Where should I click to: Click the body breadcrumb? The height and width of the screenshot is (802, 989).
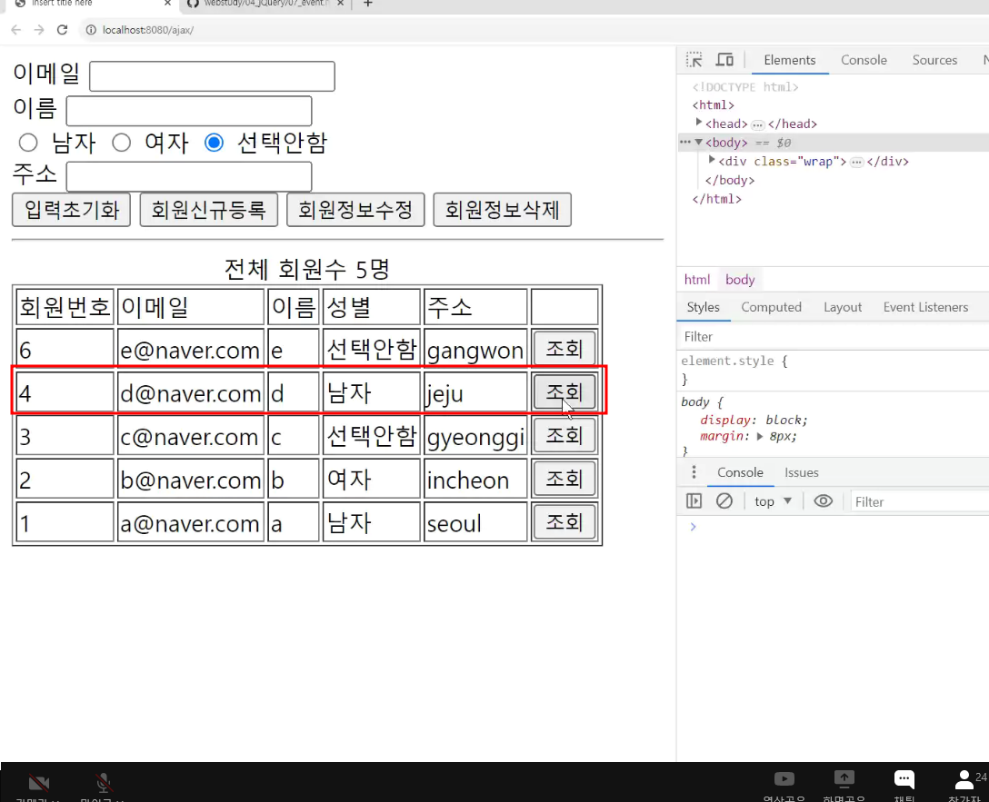coord(740,279)
